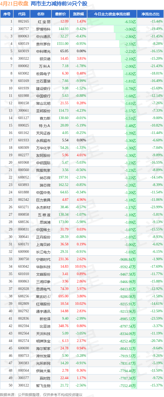
Task: Click the name 供销大集
Action: (43, 371)
